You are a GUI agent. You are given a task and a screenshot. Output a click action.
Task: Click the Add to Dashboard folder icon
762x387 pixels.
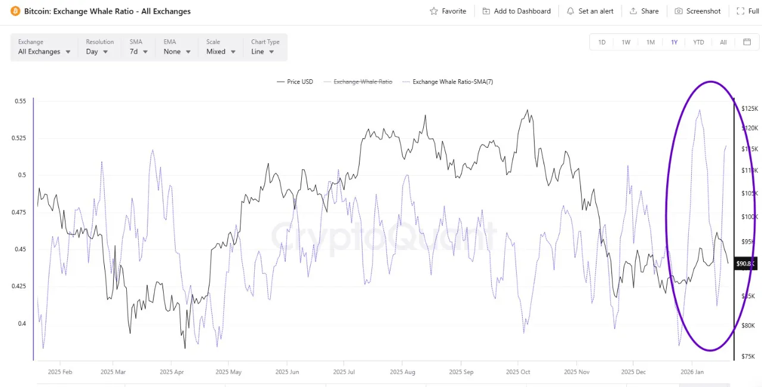click(x=485, y=11)
